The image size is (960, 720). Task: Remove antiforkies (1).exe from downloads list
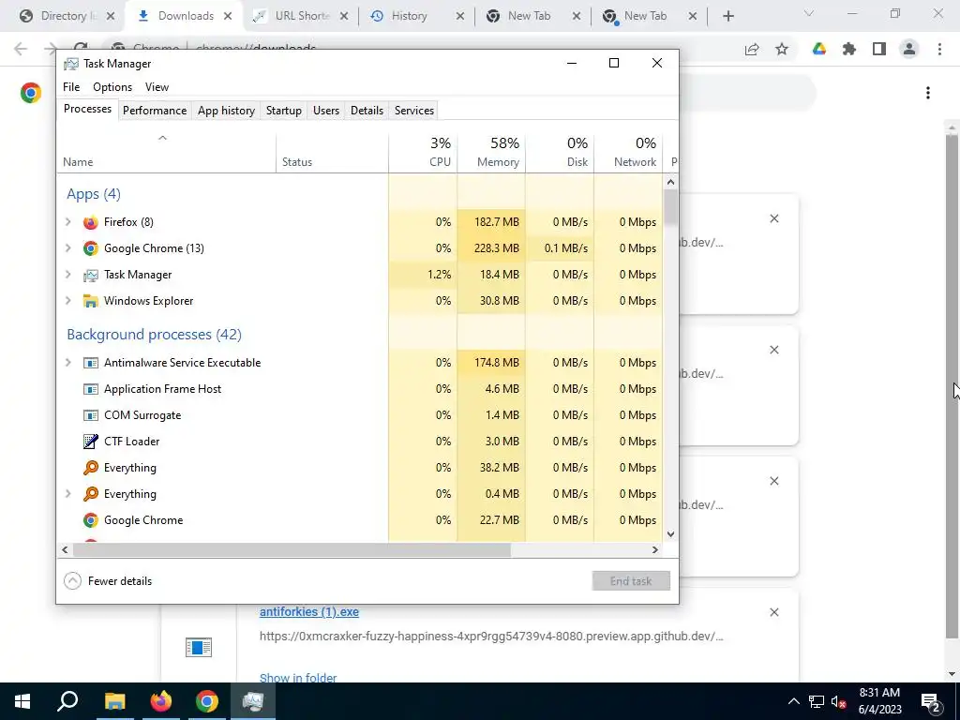pos(773,612)
